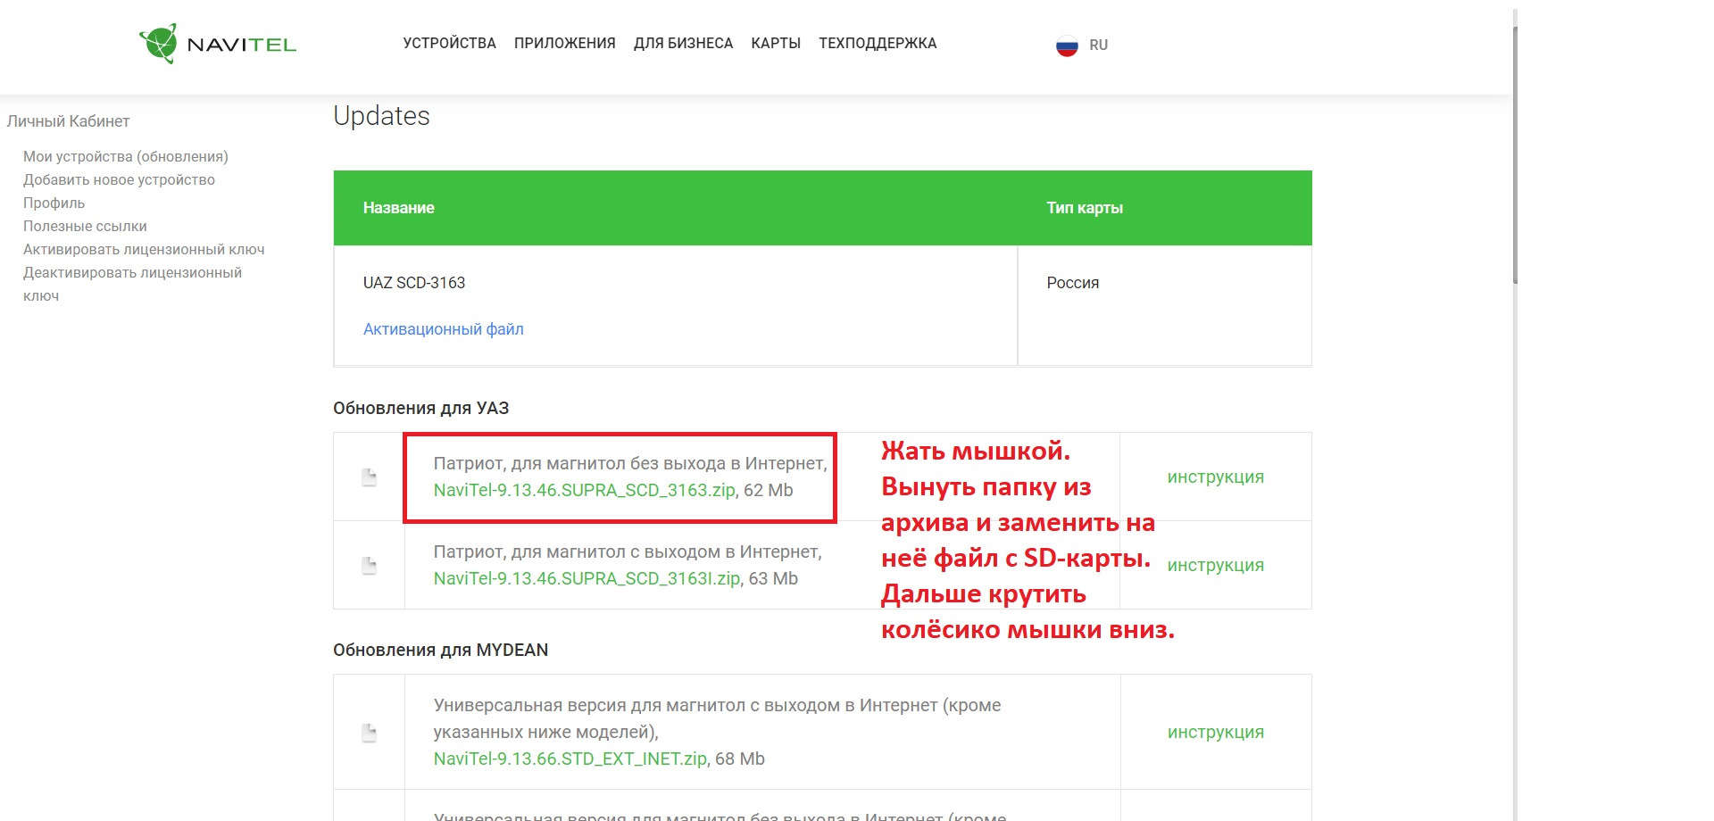
Task: Click the Личный Кабинет heading
Action: pos(68,121)
